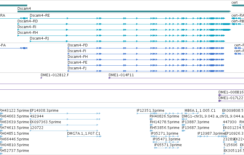The width and height of the screenshot is (244, 155).
Task: Select the RH43122.5prime EST label
Action: (x=14, y=111)
